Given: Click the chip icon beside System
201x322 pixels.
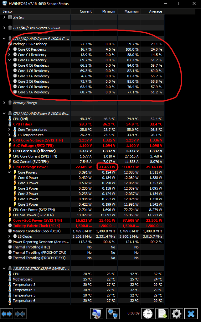Looking at the screenshot, I should click(x=10, y=17).
